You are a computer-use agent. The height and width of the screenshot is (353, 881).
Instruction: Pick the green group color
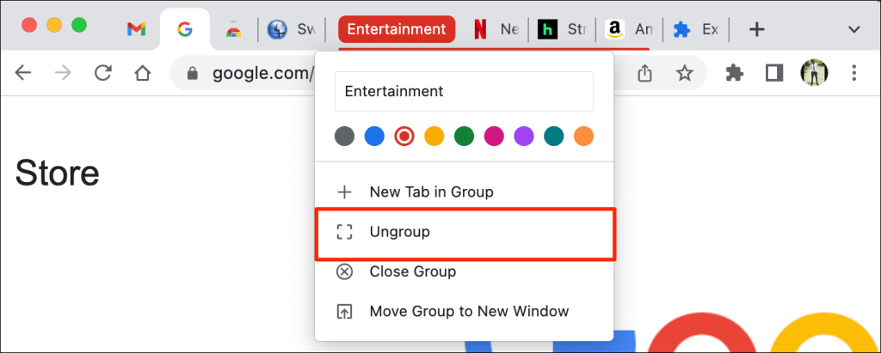tap(464, 136)
